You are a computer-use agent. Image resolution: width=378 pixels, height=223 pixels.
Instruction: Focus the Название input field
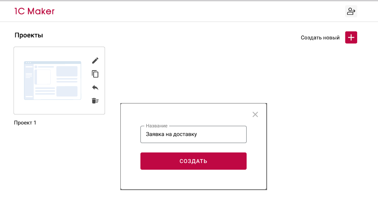click(x=193, y=134)
